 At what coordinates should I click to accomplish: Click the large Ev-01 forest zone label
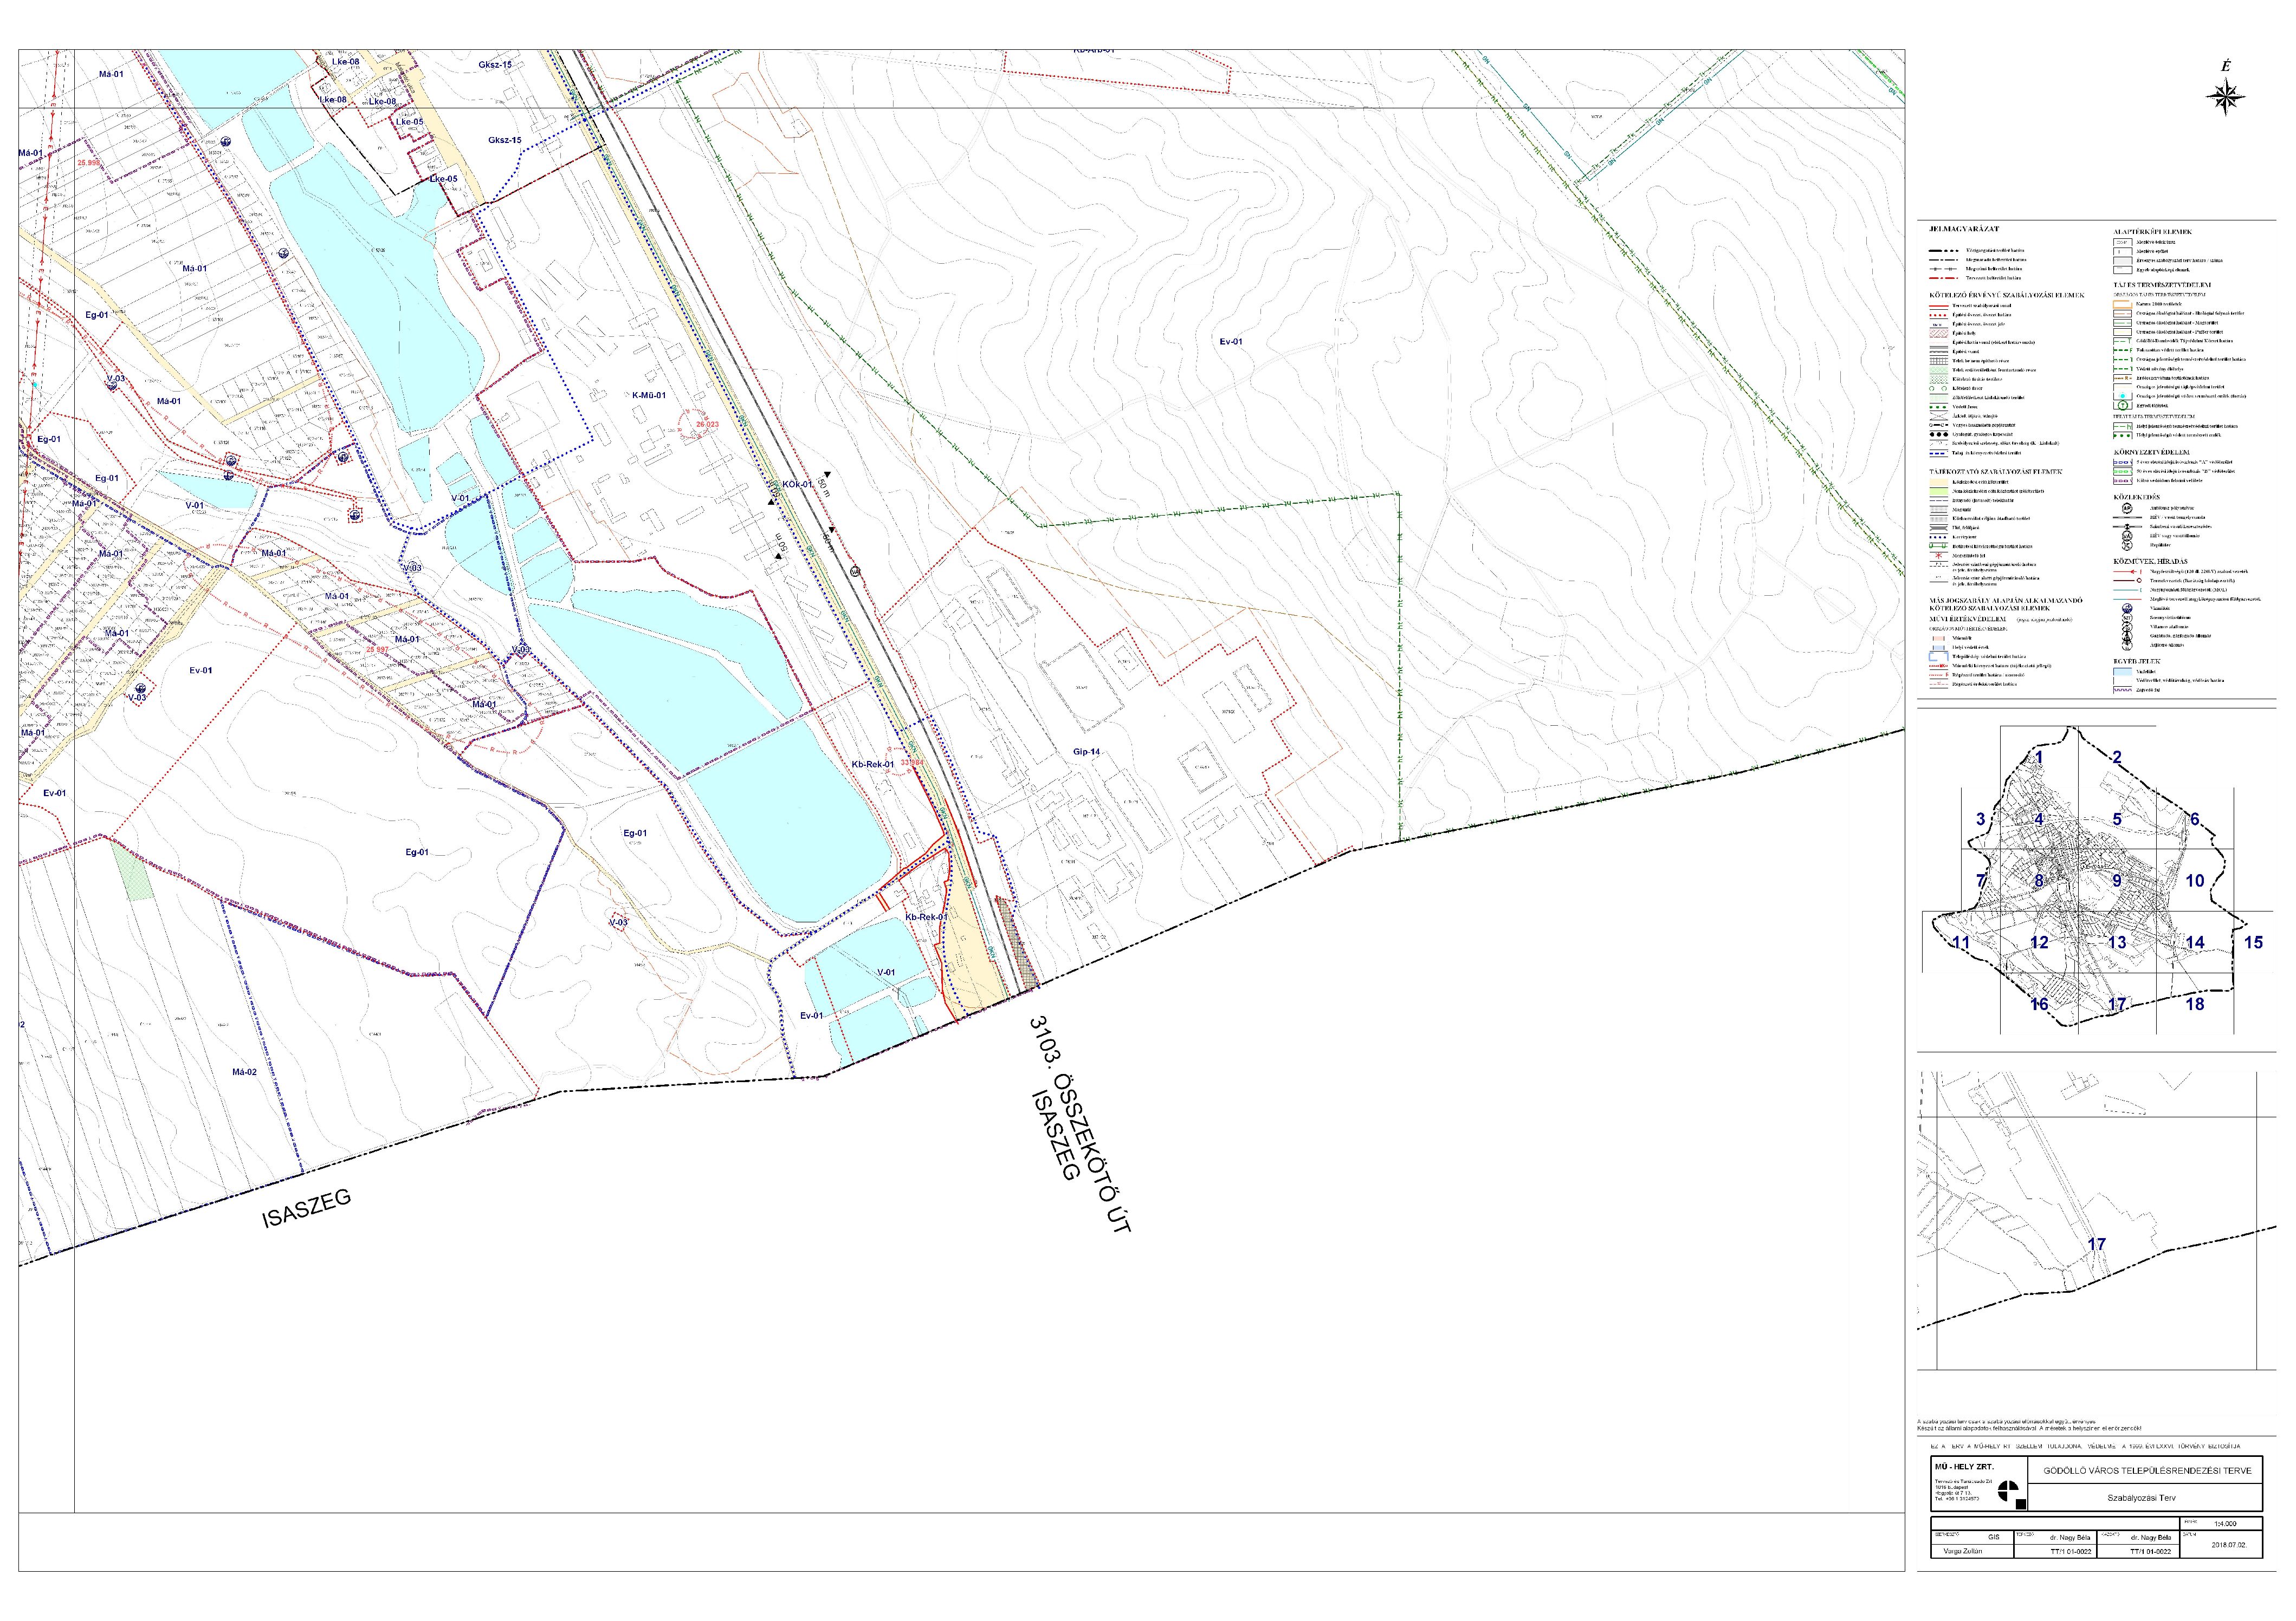1231,342
